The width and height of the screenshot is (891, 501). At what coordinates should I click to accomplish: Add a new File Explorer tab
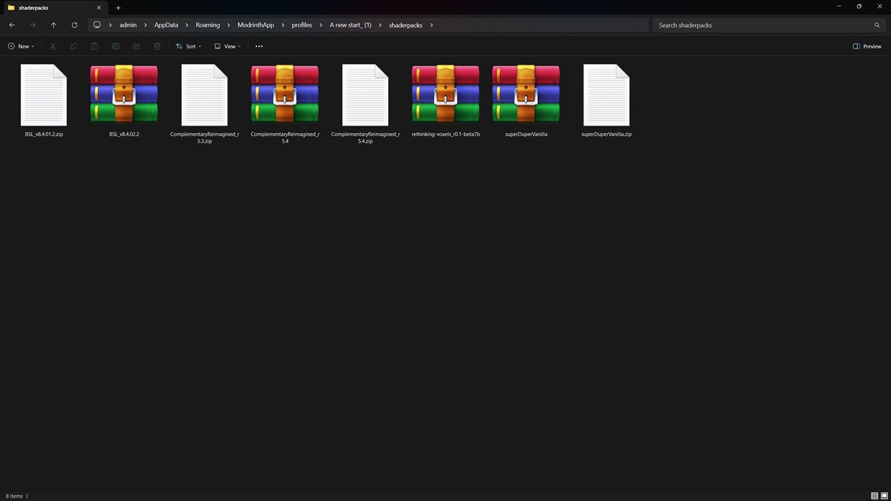click(x=118, y=8)
